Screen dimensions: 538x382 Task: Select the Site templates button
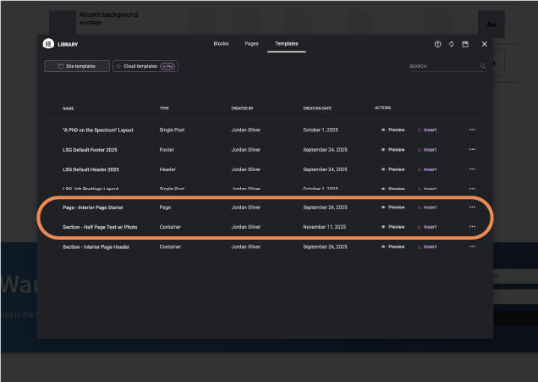[77, 66]
